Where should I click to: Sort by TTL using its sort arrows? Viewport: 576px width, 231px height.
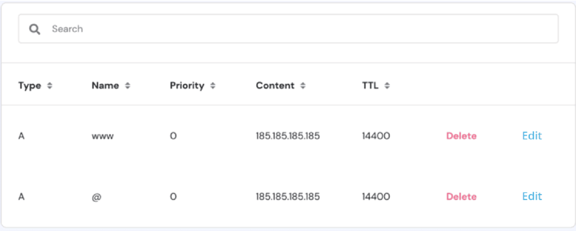point(387,86)
